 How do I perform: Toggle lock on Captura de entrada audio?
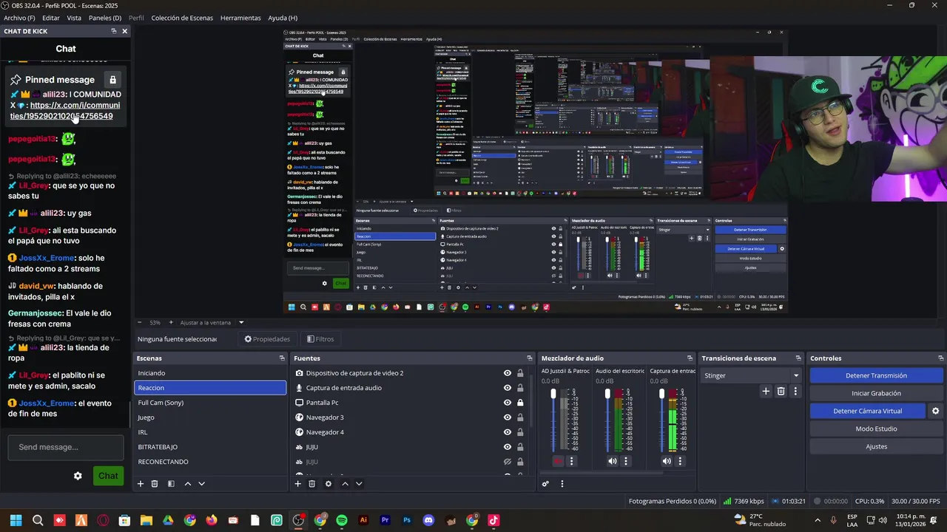tap(520, 388)
